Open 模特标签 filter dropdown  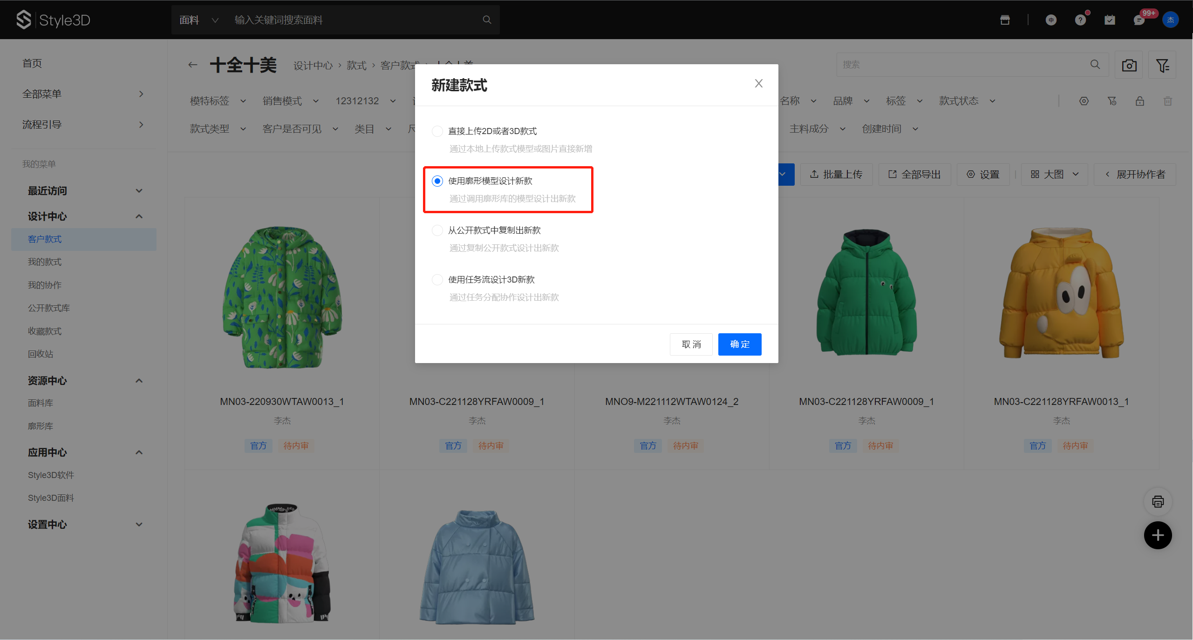[x=218, y=101]
